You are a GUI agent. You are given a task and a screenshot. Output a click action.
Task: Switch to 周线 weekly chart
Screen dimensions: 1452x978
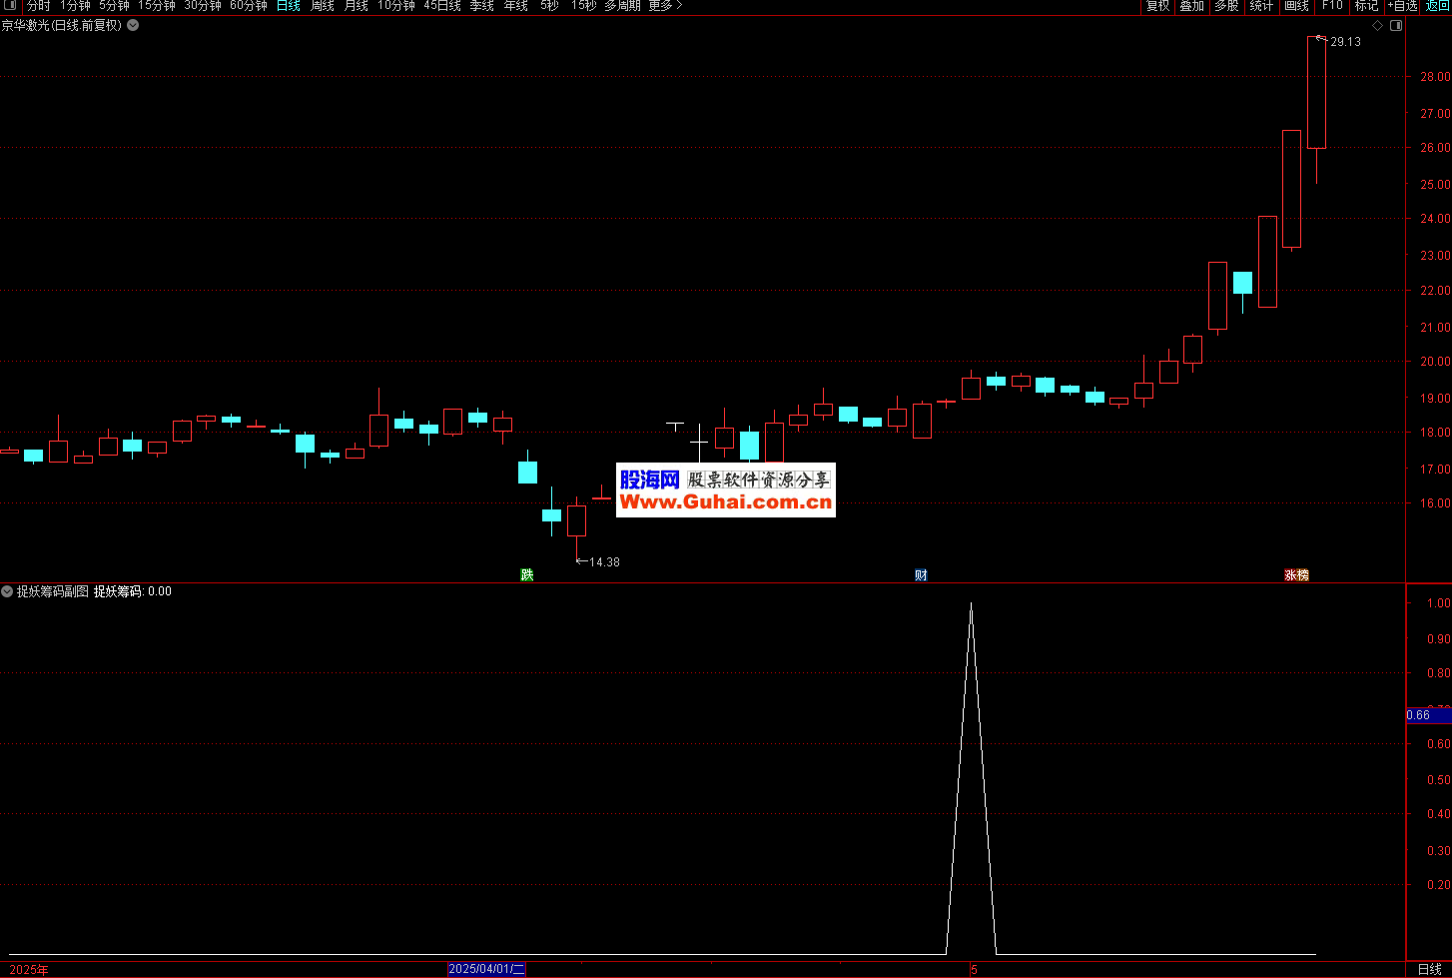pos(322,6)
